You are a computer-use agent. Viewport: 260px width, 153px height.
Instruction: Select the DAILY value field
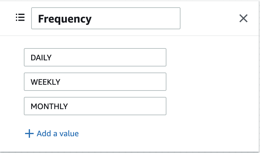click(x=95, y=57)
